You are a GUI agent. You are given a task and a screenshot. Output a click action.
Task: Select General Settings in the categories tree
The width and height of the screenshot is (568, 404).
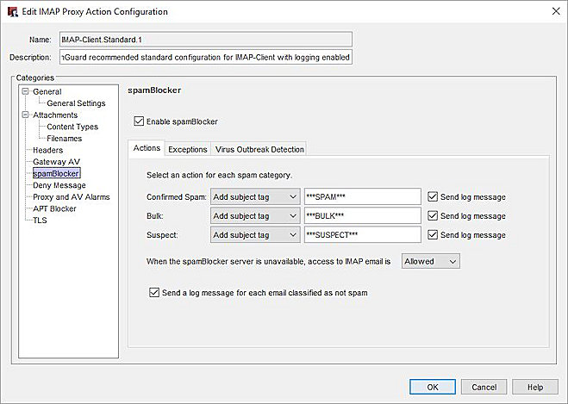click(x=76, y=103)
